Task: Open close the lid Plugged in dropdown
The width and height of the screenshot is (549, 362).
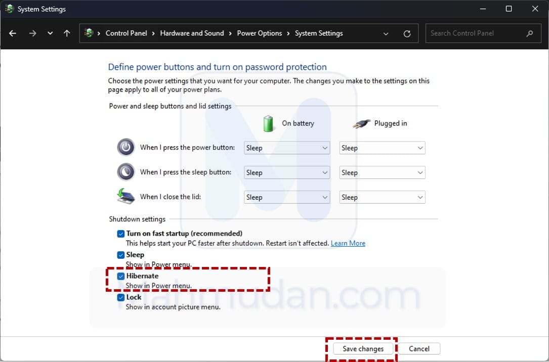Action: 382,197
